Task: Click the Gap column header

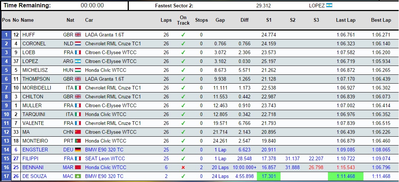Action: pos(220,20)
